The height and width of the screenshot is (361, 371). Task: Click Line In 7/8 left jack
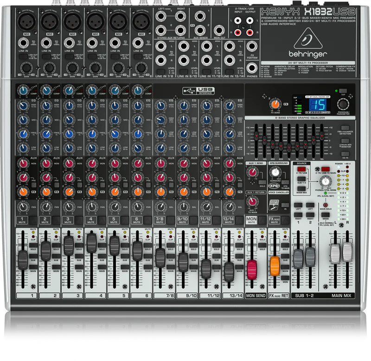(160, 46)
